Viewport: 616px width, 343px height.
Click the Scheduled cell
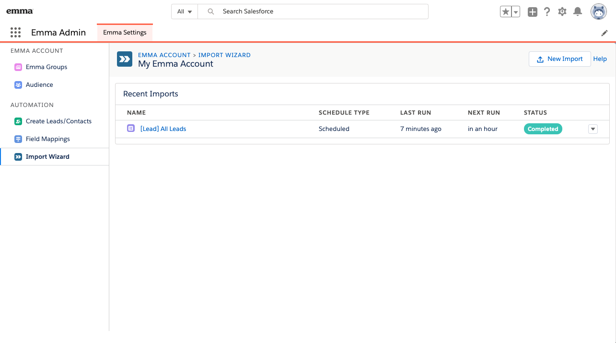click(x=334, y=129)
